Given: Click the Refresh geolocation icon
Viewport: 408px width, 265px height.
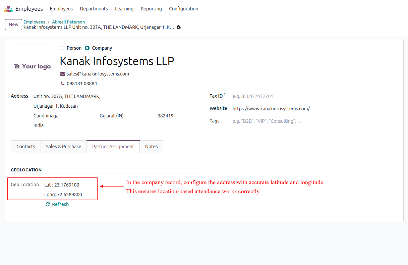Looking at the screenshot, I should 48,204.
